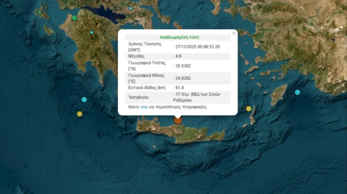The image size is (347, 194).
Task: Select the cyan marker east of Rhodes
Action: coord(297,92)
